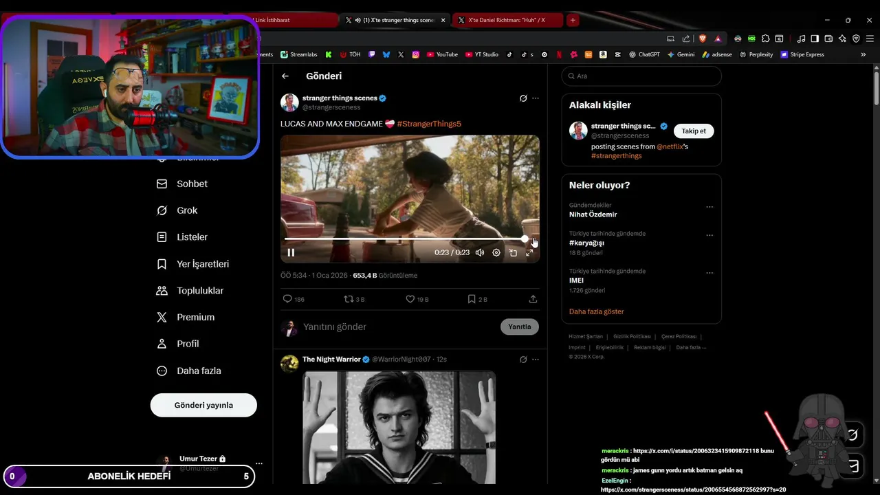This screenshot has width=880, height=495.
Task: Repost the stranger things scenes post
Action: [354, 299]
